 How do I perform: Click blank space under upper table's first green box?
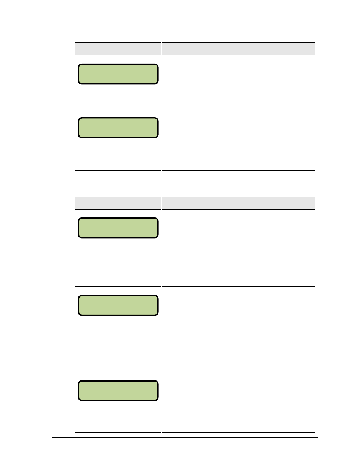[118, 96]
